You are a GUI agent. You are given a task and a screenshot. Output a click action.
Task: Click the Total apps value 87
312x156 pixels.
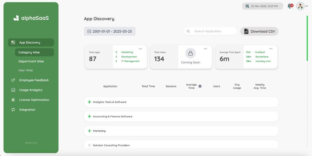92,59
